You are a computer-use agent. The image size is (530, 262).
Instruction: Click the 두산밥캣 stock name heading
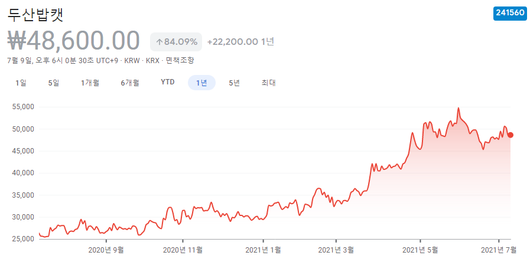(35, 15)
